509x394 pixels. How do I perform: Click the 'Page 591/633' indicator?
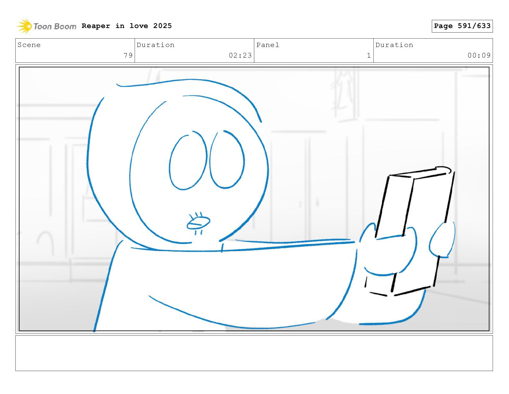tap(462, 26)
